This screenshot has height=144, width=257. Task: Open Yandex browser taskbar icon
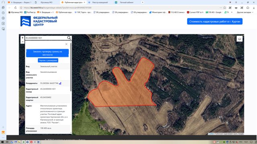[x=27, y=142]
